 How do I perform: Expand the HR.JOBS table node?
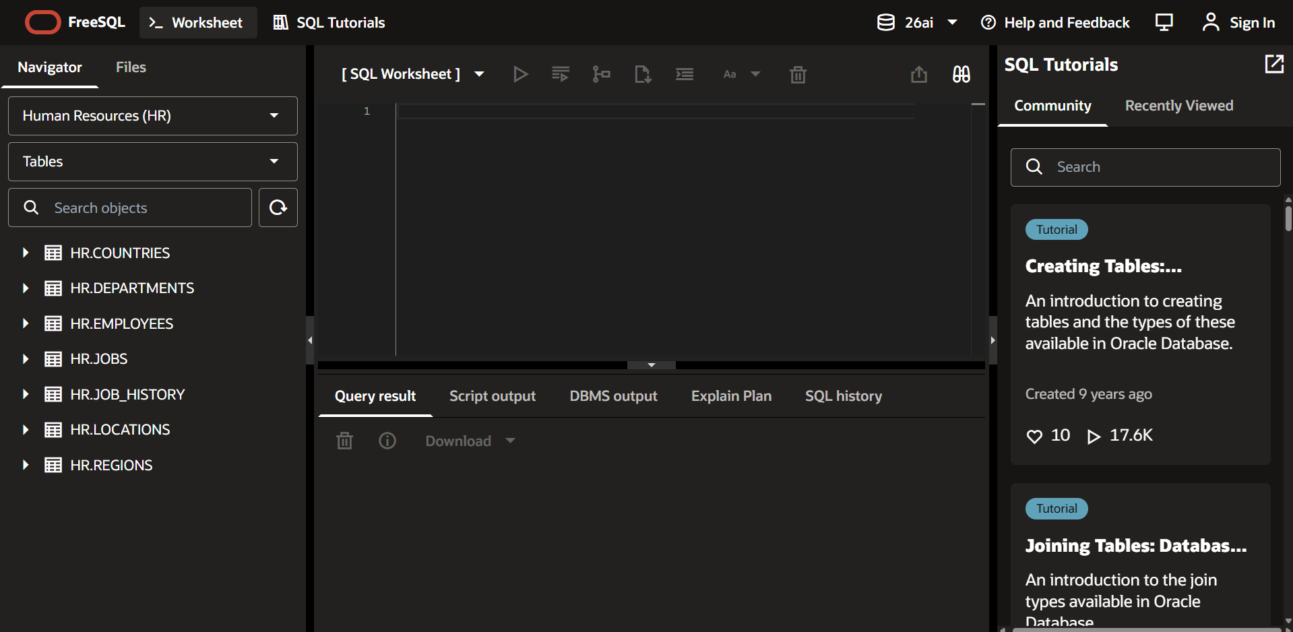click(26, 359)
